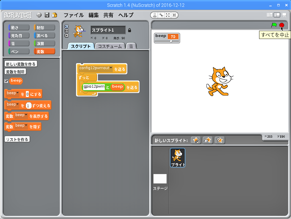Select the scissors delete tool

point(161,15)
